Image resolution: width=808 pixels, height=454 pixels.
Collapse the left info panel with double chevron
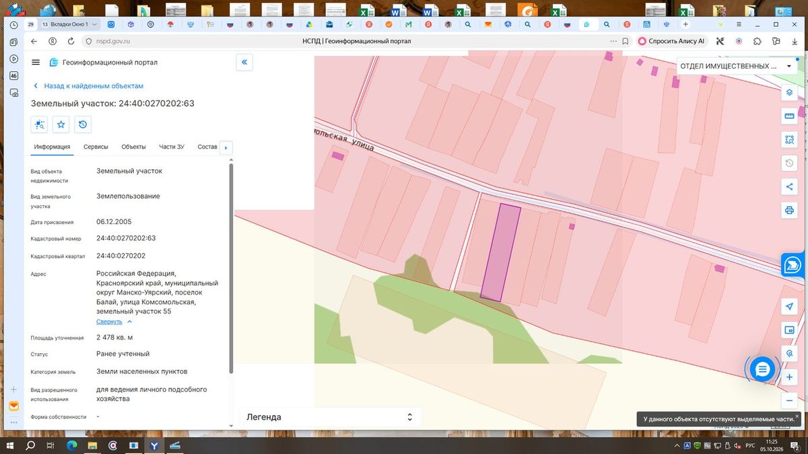244,63
